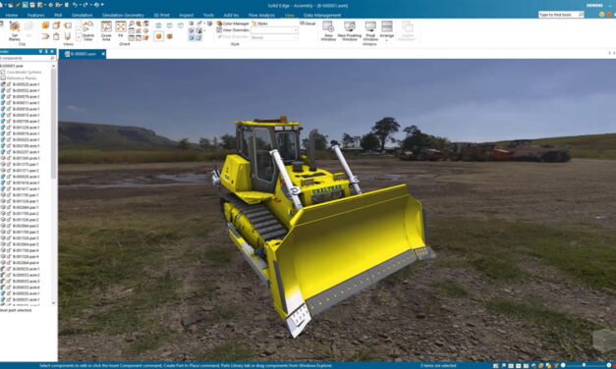Screen dimensions: 616x369
Task: Open the 3D Print tab
Action: [x=161, y=15]
